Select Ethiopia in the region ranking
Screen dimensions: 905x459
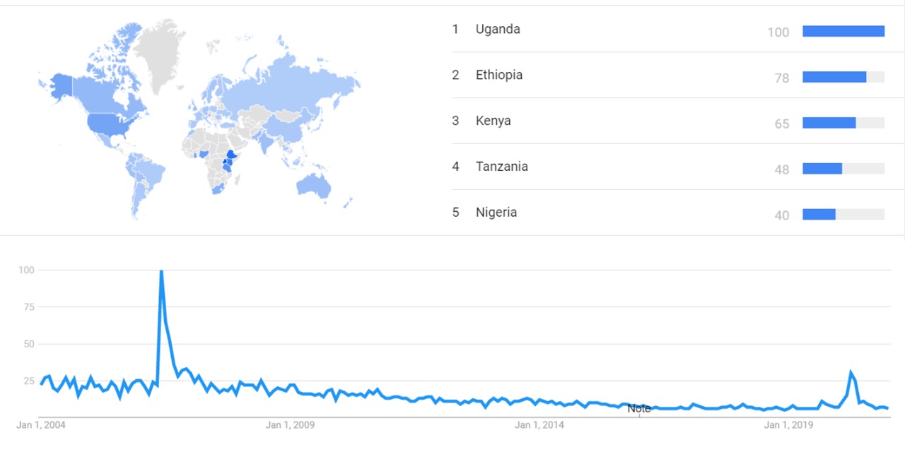(499, 75)
